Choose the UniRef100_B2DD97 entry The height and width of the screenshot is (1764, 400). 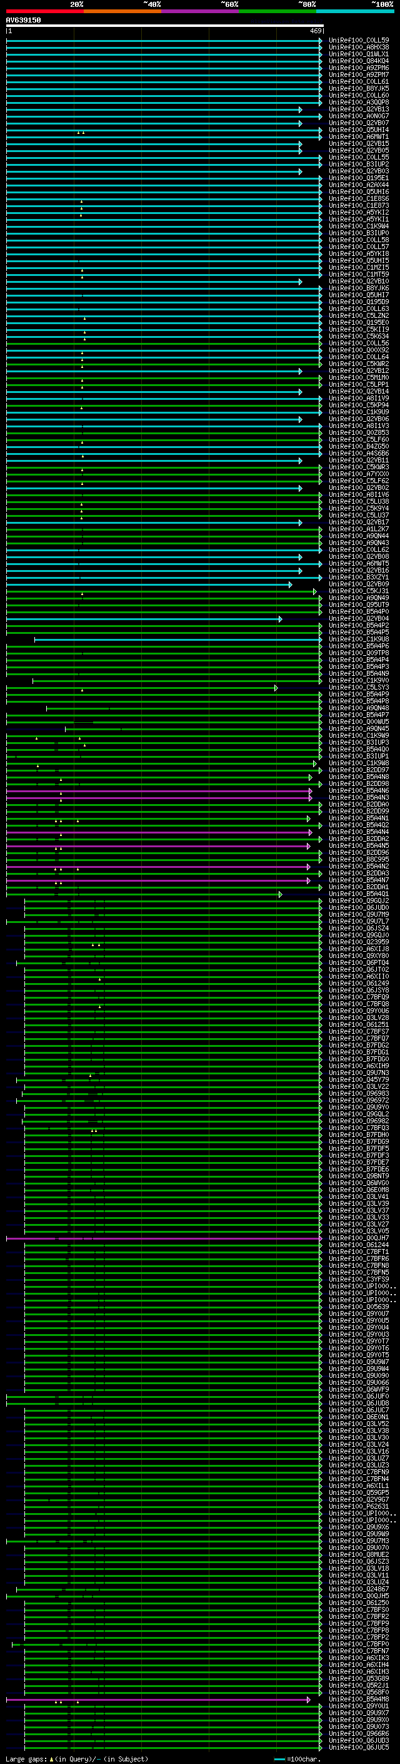(359, 770)
